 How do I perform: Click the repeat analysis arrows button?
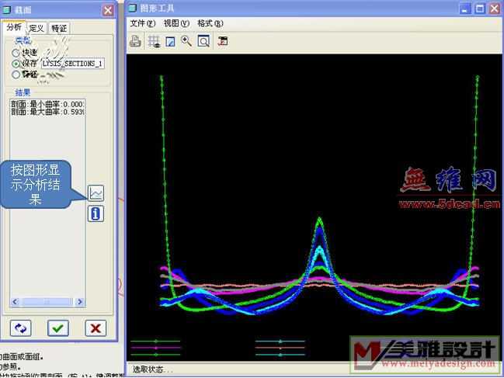20,328
